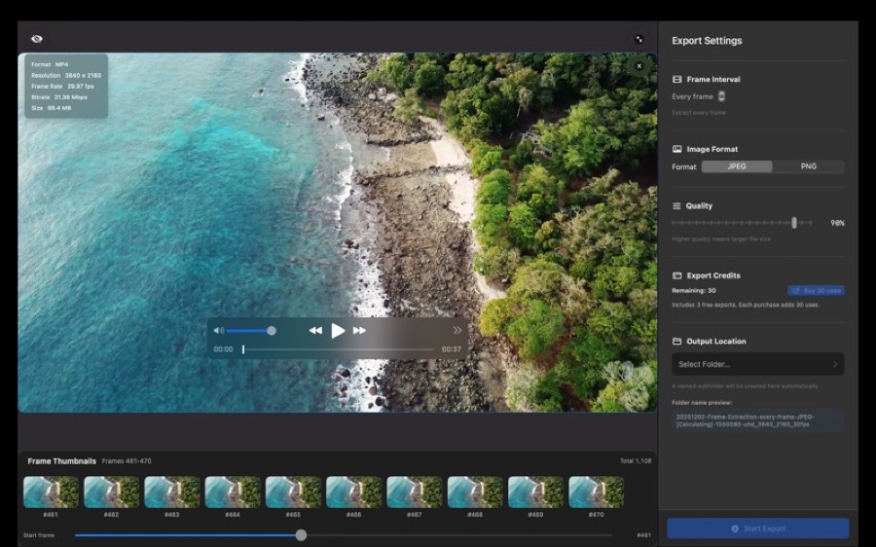Click the video playback scrubber bar

(338, 349)
